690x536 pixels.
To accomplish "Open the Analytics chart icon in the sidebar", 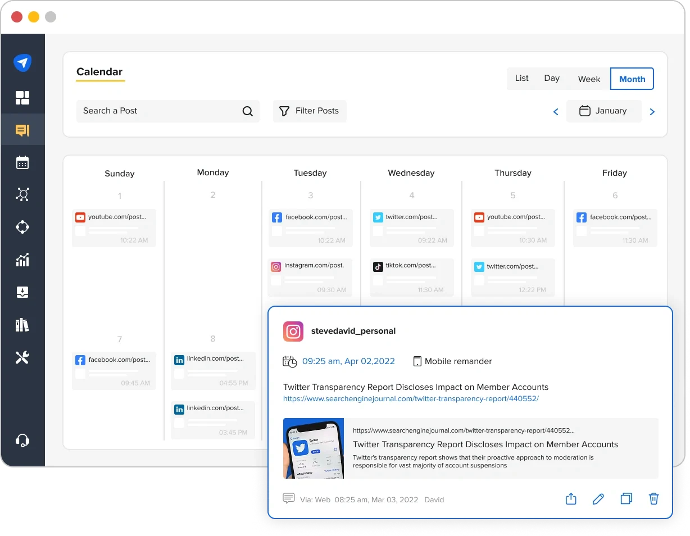I will [x=22, y=260].
